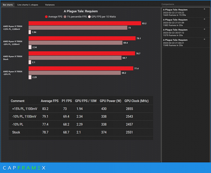The height and width of the screenshot is (173, 211).
Task: Click the 1.94 GPU FPS per Watt bar
Action: click(30, 32)
